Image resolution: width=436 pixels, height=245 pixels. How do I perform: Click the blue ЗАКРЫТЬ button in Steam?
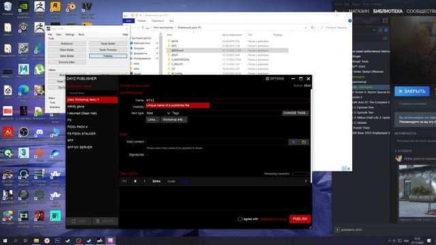pos(411,91)
